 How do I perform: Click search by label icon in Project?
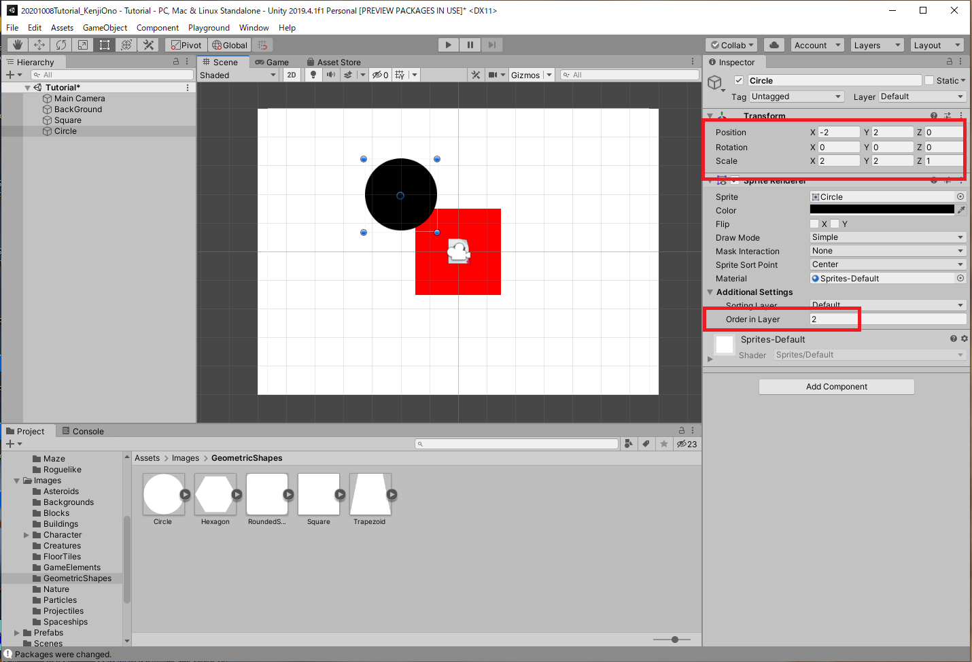tap(646, 444)
